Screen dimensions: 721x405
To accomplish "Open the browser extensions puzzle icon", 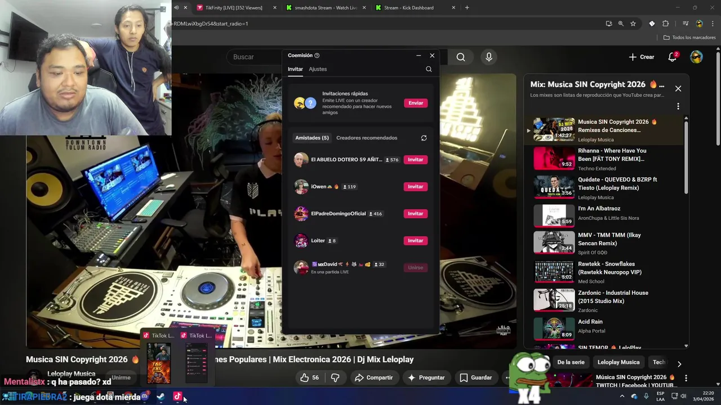I will [666, 24].
